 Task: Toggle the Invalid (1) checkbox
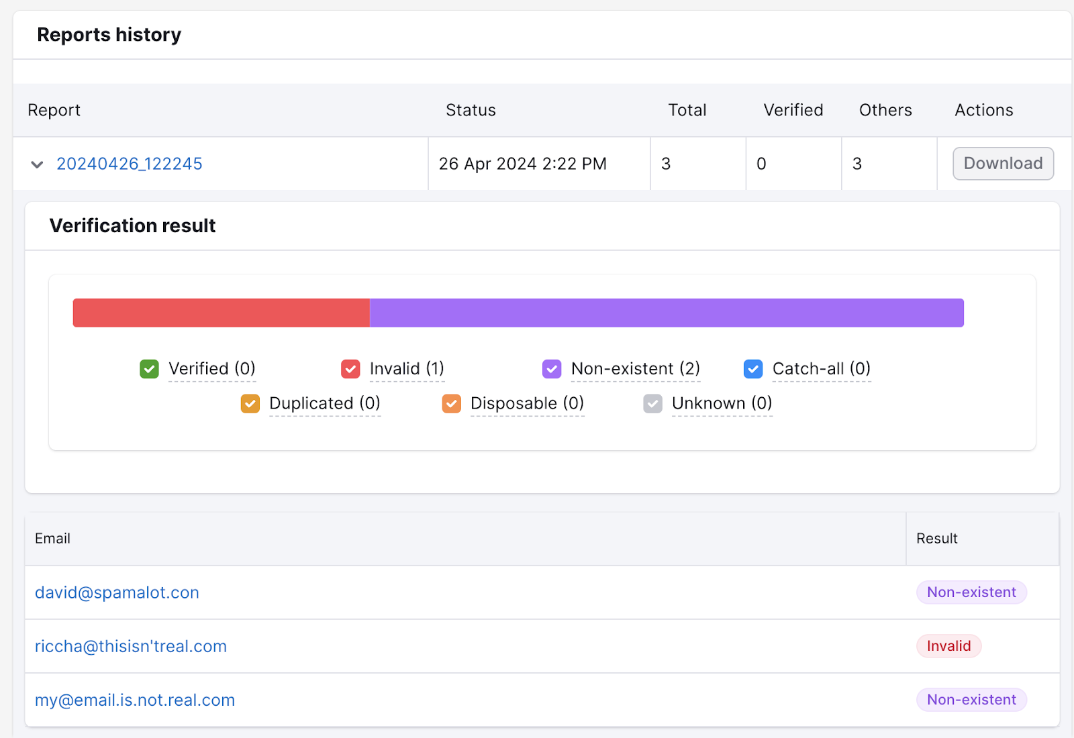point(350,369)
